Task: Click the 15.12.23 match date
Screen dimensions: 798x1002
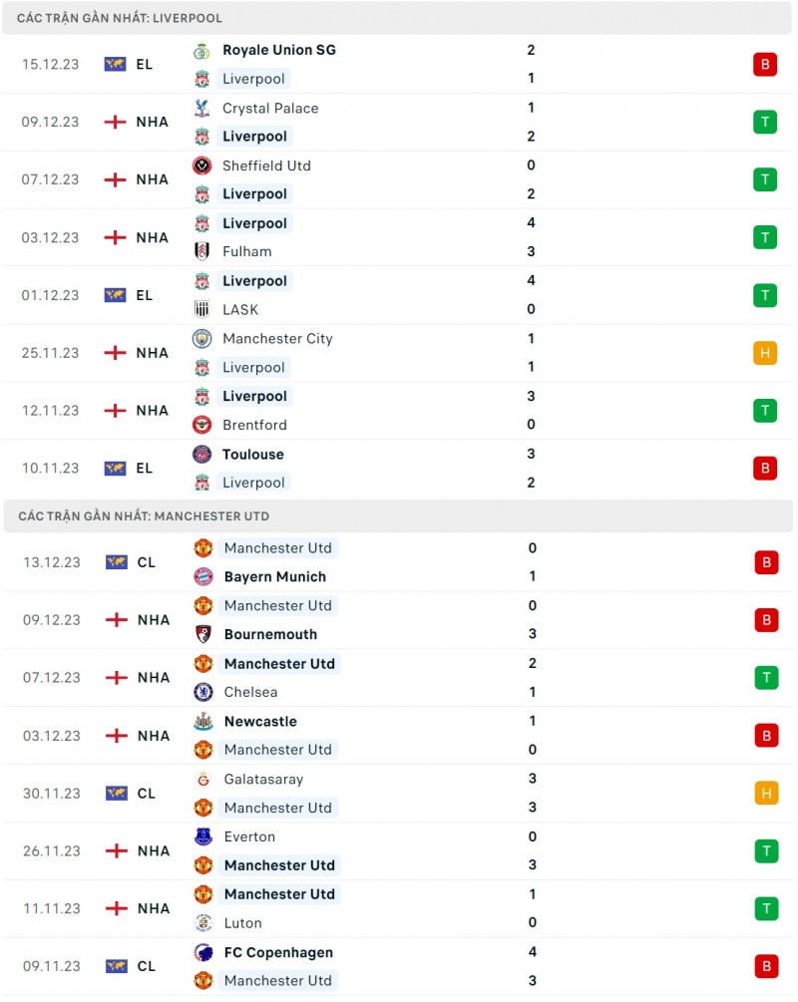Action: (51, 64)
